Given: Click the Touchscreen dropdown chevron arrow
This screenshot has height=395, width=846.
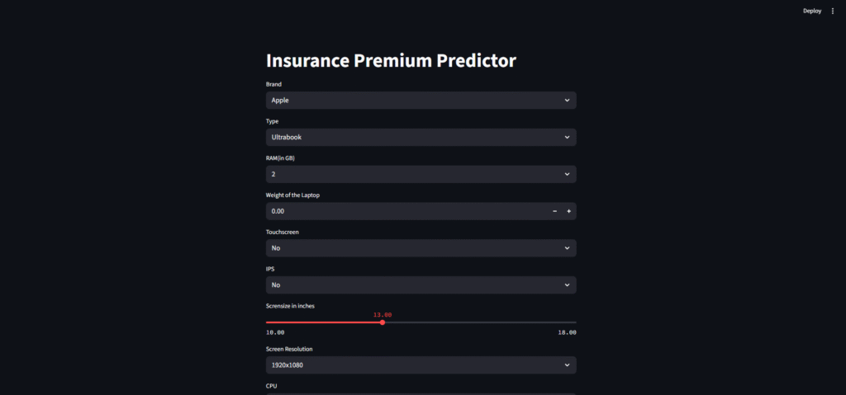Looking at the screenshot, I should (x=567, y=248).
